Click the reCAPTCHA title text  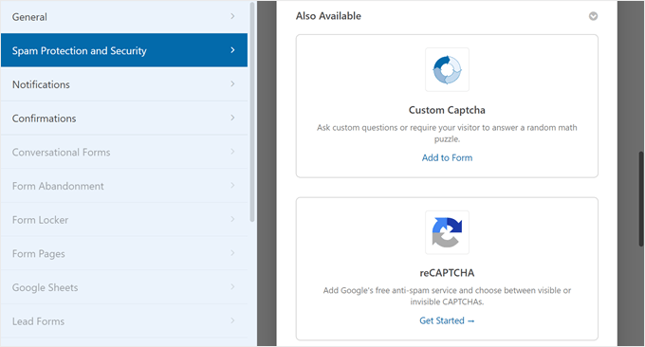447,273
